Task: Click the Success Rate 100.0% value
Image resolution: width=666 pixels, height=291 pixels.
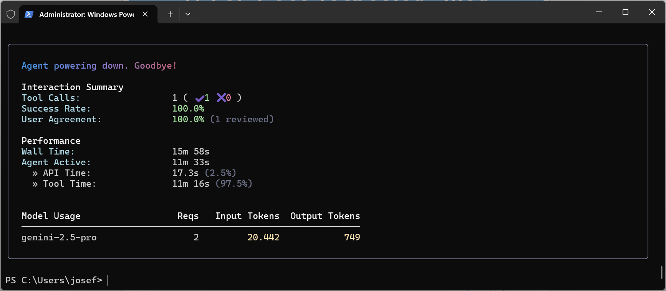Action: (188, 109)
